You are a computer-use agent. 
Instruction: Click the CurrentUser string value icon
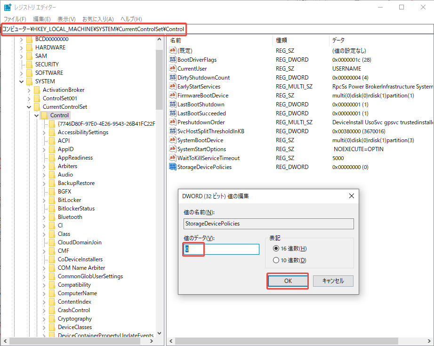(173, 68)
